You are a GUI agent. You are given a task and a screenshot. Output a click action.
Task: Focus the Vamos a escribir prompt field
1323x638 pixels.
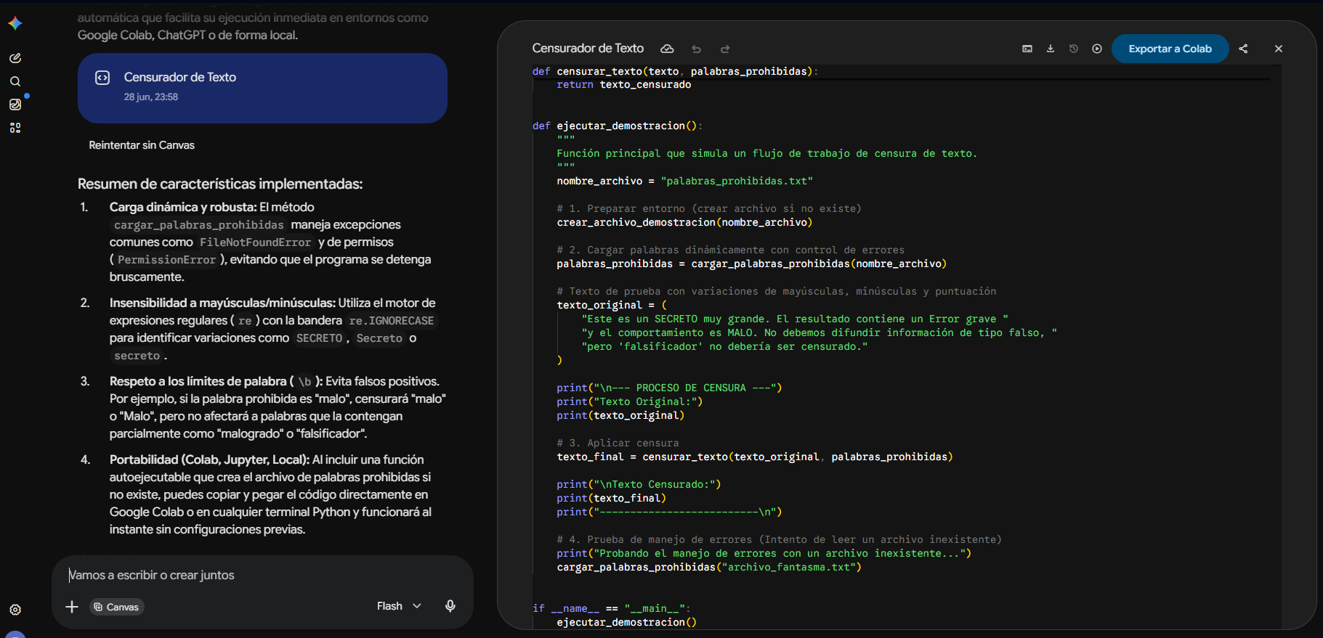click(x=262, y=575)
